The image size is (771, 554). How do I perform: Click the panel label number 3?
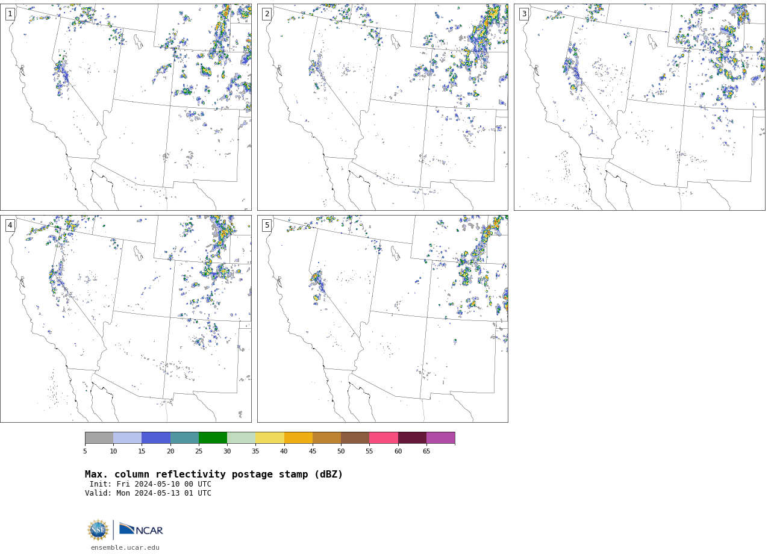click(x=524, y=14)
